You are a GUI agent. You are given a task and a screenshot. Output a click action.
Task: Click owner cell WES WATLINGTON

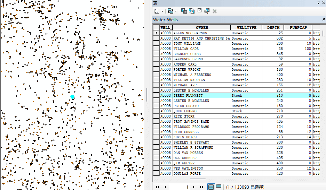coord(202,168)
